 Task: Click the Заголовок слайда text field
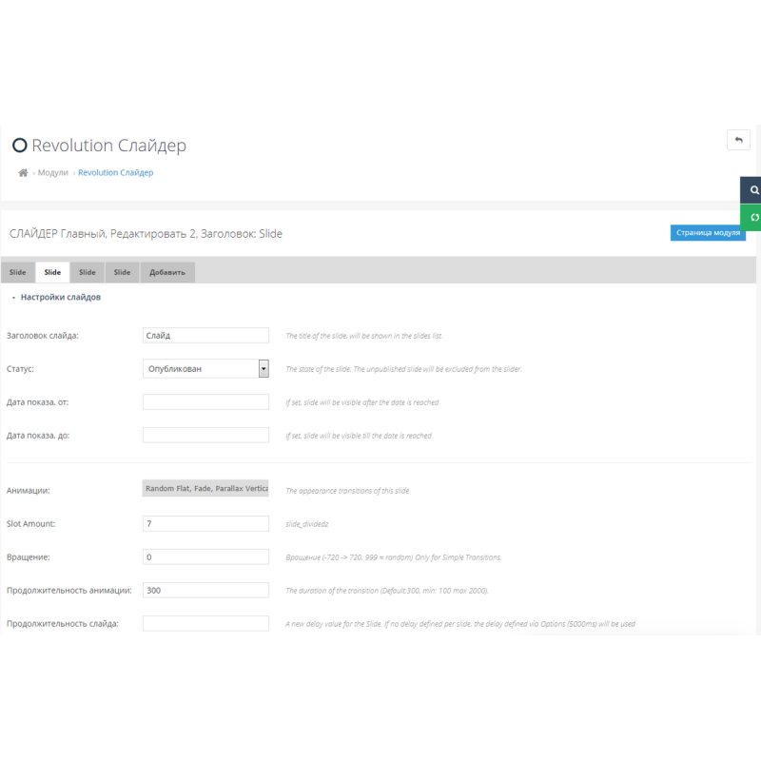205,335
